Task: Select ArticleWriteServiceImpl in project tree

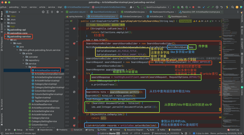Action: [x=47, y=81]
